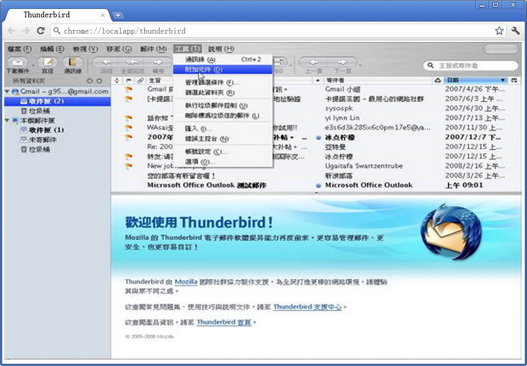
Task: Open the 檢視 (V) View menu
Action: [x=86, y=49]
